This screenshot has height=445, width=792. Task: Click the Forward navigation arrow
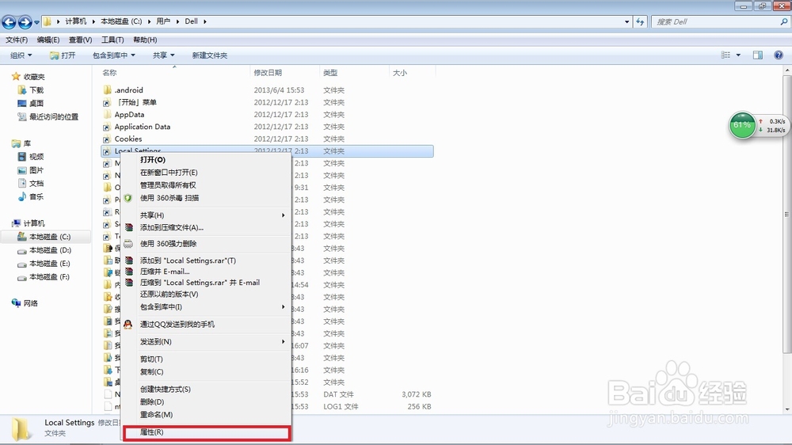[x=25, y=21]
